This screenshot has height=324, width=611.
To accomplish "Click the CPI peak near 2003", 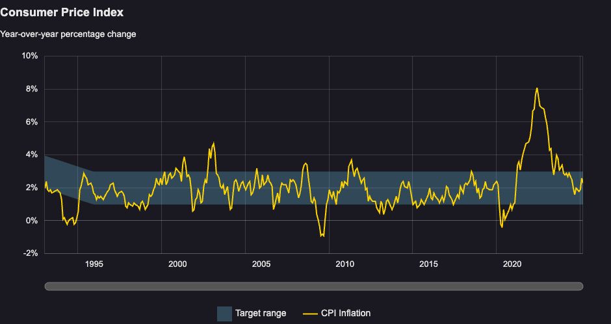I will click(x=213, y=143).
